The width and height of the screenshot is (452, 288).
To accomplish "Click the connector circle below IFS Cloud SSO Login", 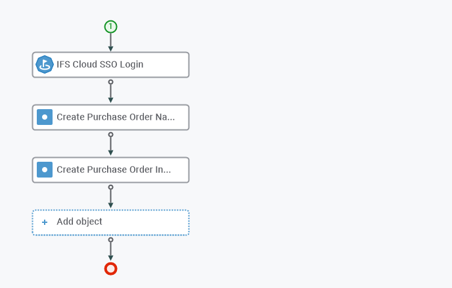I will point(110,82).
